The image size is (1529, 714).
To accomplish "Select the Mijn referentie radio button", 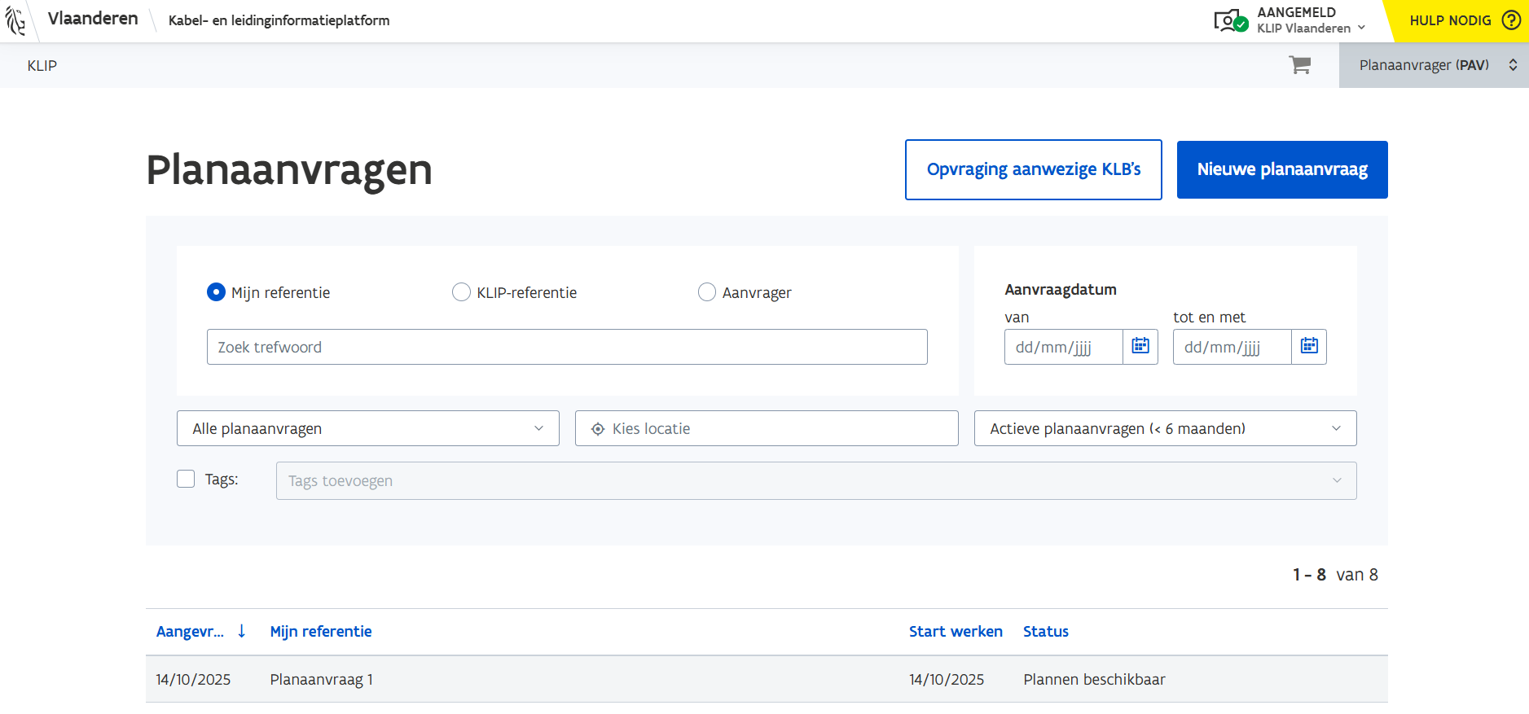I will [216, 292].
